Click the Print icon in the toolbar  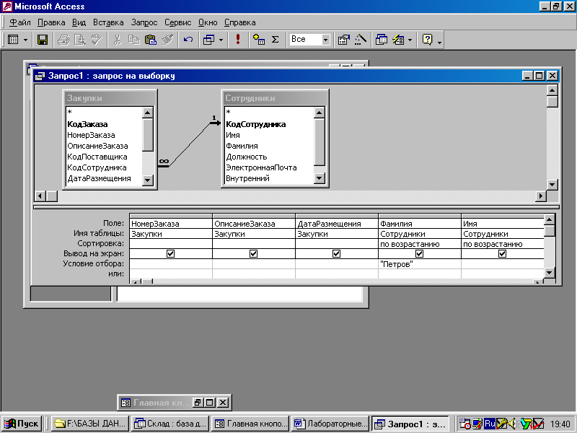(63, 40)
